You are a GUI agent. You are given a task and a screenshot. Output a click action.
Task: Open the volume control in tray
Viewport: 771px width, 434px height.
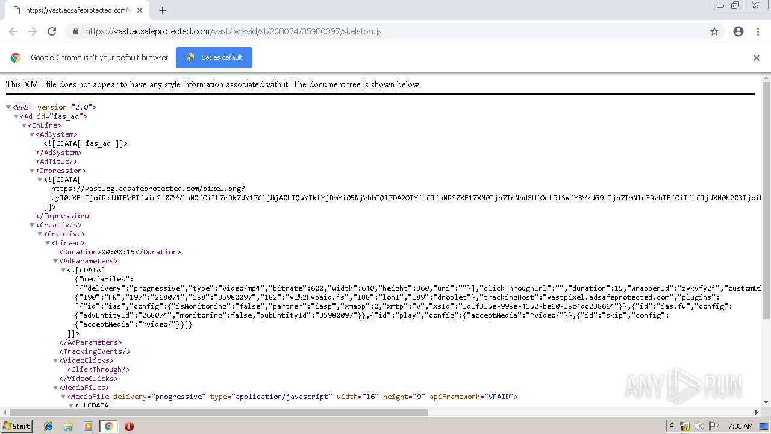(x=699, y=426)
